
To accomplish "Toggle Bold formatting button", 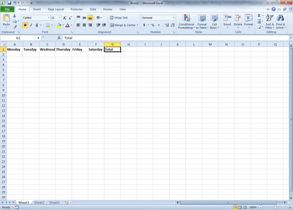I will pos(25,25).
